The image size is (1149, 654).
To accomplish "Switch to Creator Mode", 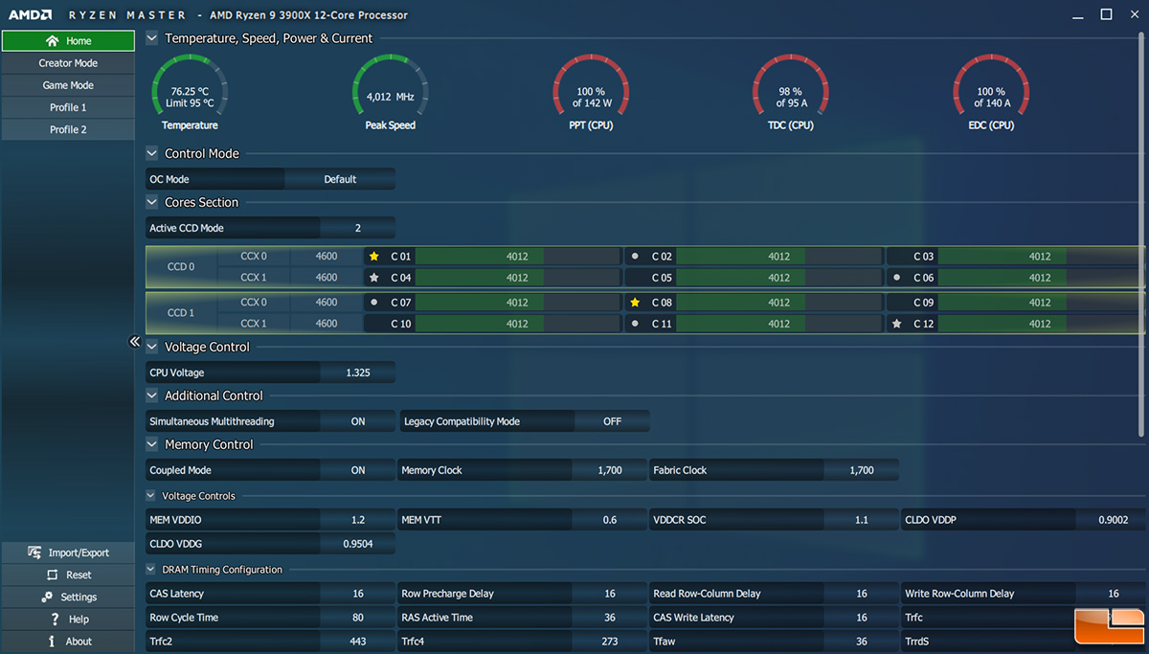I will [x=68, y=63].
